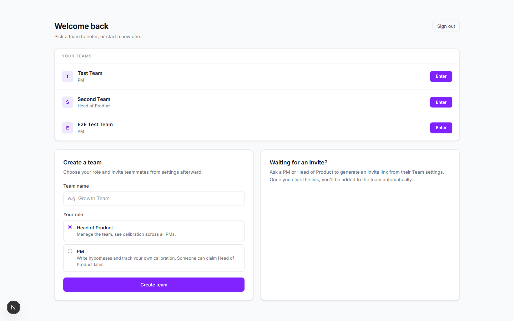Click the Test Team name text

(90, 73)
